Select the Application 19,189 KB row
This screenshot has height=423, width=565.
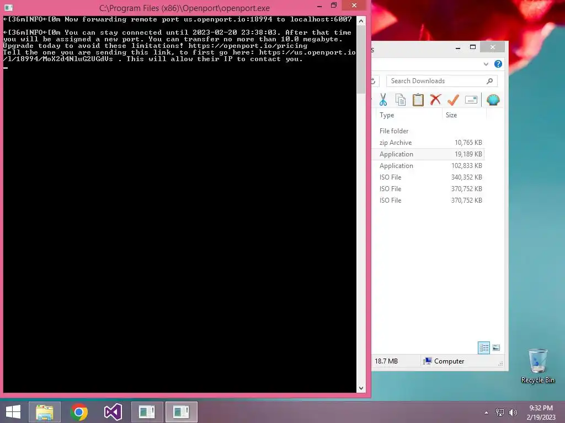429,154
